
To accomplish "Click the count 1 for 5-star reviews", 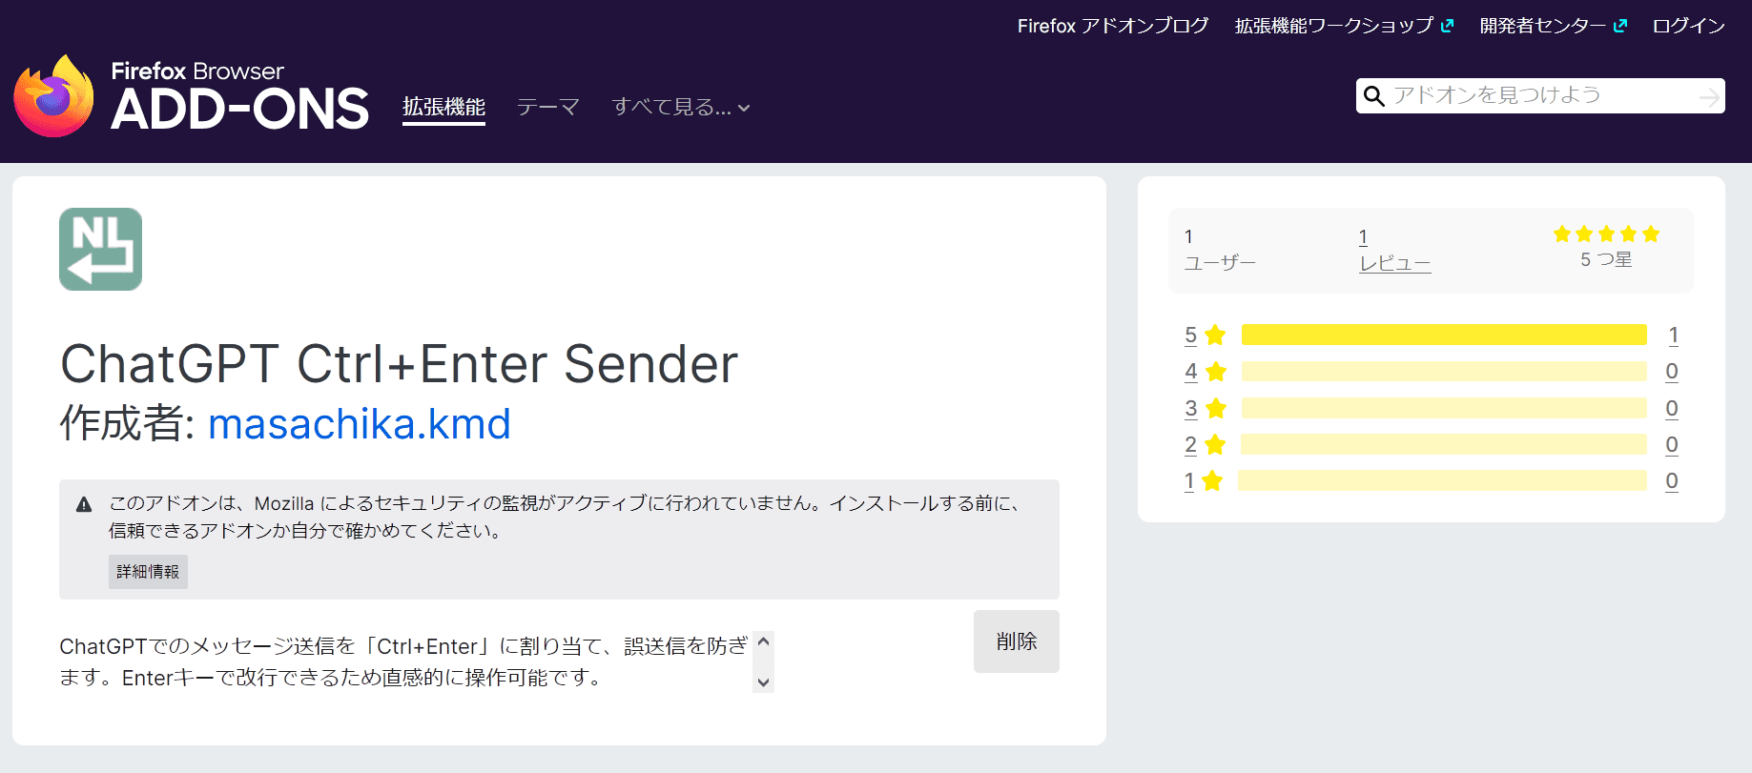I will click(1674, 336).
